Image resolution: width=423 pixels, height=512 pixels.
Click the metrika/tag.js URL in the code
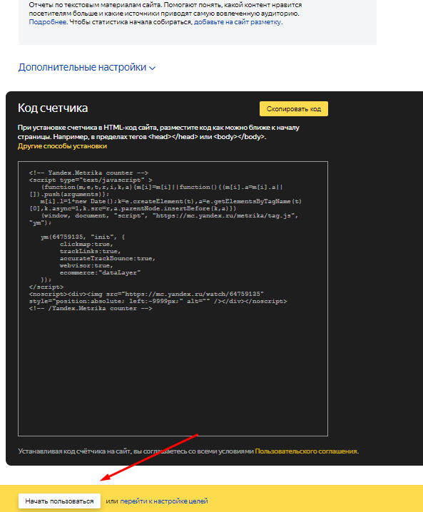224,216
